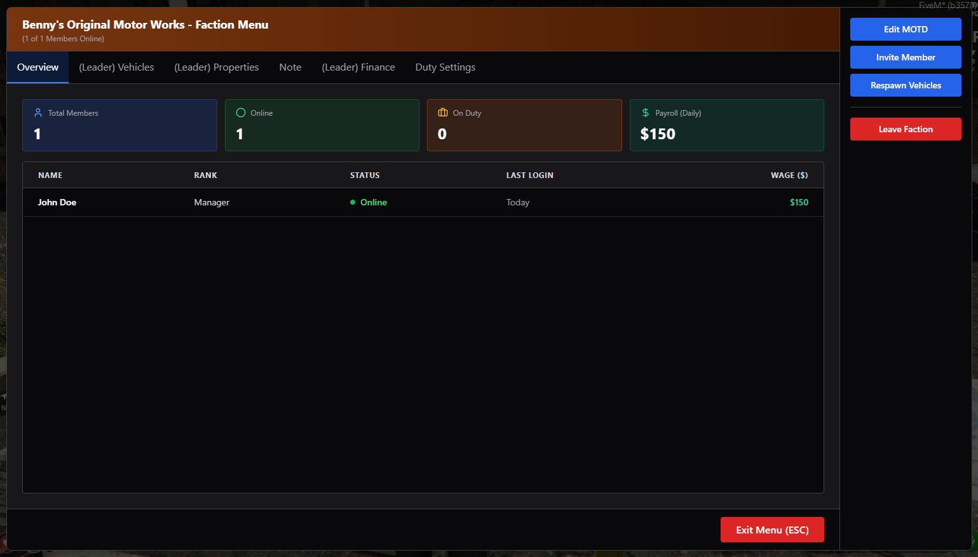This screenshot has height=557, width=978.
Task: Open the (Leader) Properties tab
Action: [x=217, y=67]
